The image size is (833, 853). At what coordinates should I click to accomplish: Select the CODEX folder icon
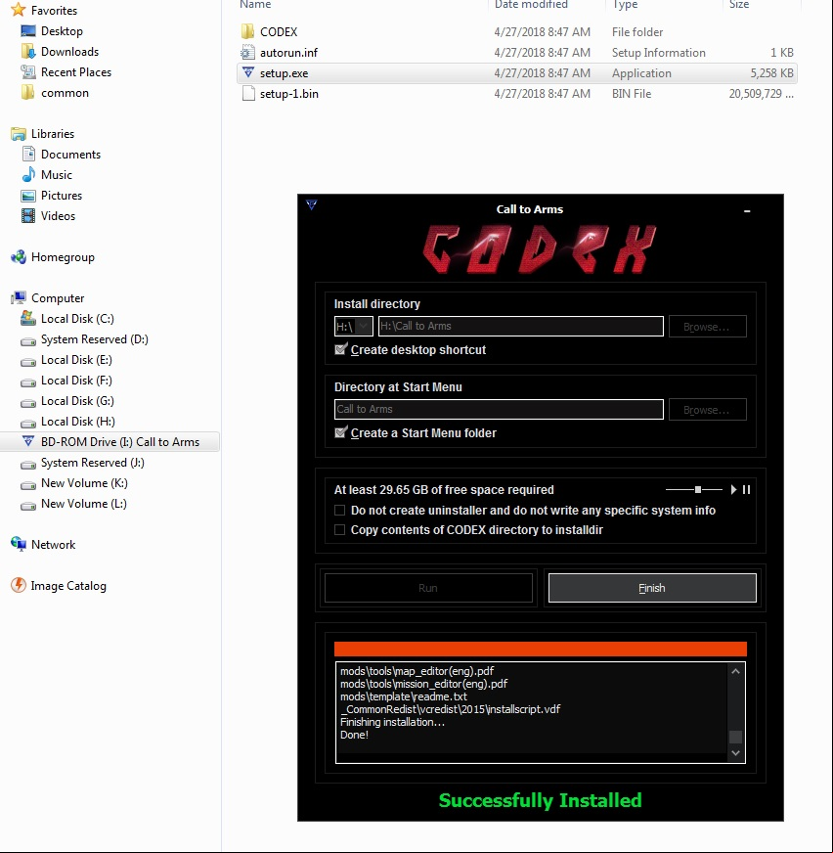[248, 31]
